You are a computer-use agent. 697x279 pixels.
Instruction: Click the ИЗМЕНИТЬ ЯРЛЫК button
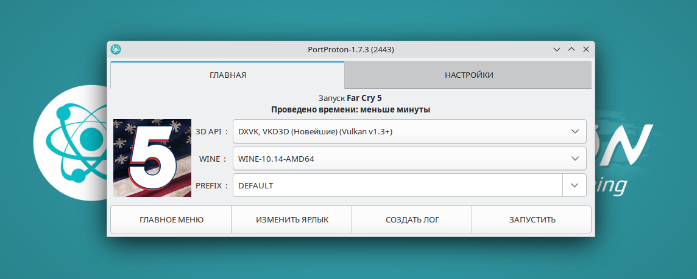click(x=292, y=219)
